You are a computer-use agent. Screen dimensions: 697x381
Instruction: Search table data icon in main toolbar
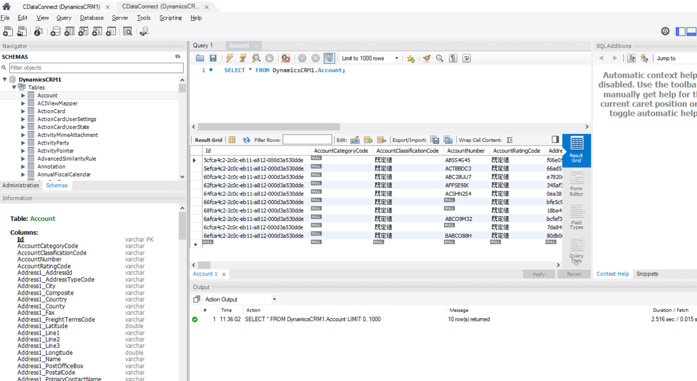click(x=128, y=31)
